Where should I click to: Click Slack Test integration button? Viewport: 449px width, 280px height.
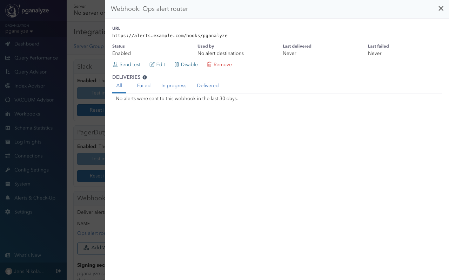point(91,93)
